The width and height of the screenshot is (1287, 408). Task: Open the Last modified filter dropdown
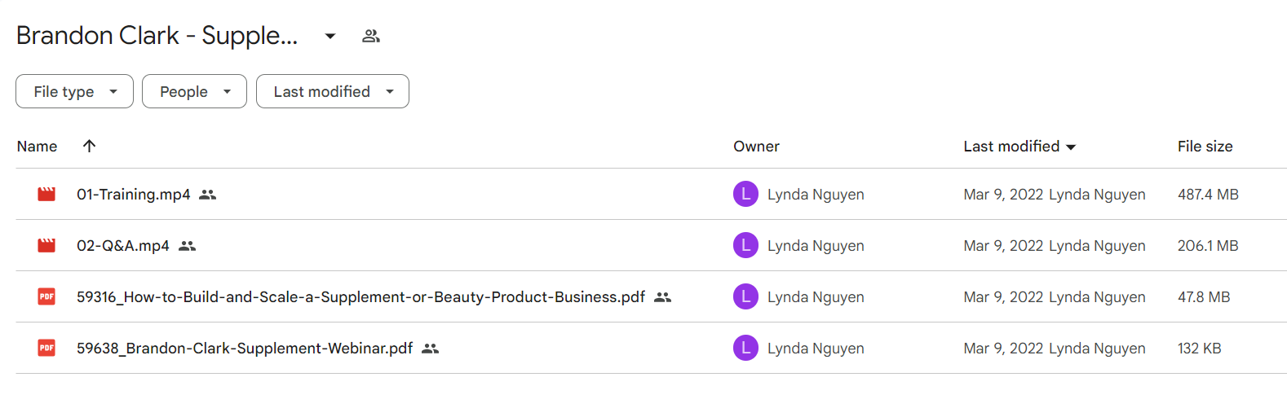333,91
